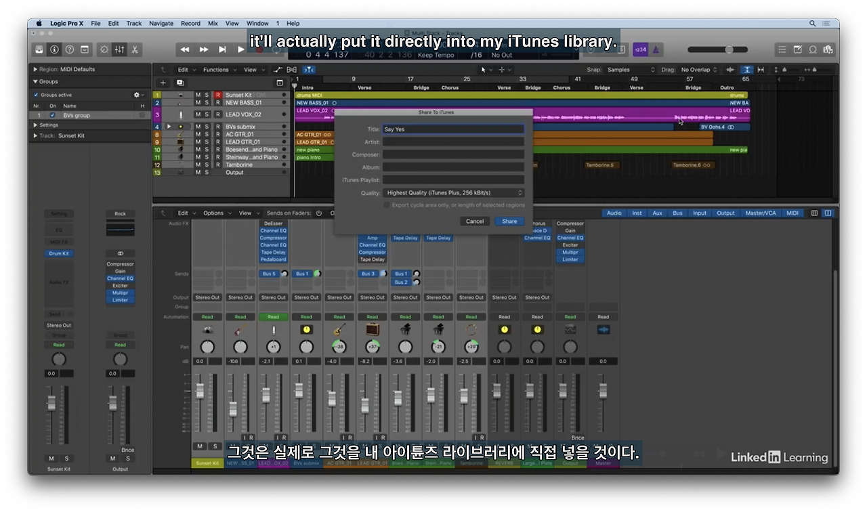
Task: Expand the BVs submix track stack
Action: (169, 127)
